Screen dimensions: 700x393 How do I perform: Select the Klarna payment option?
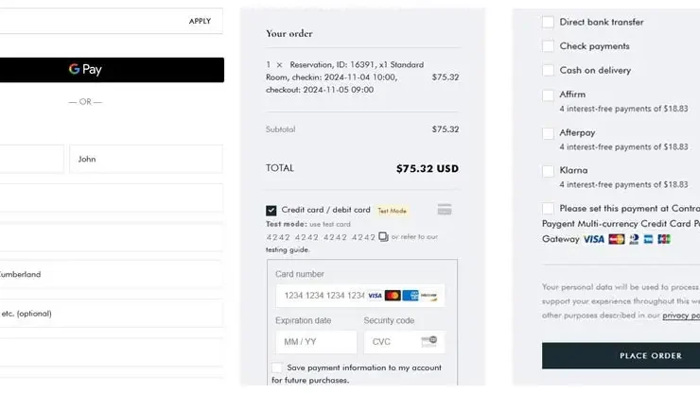(548, 171)
